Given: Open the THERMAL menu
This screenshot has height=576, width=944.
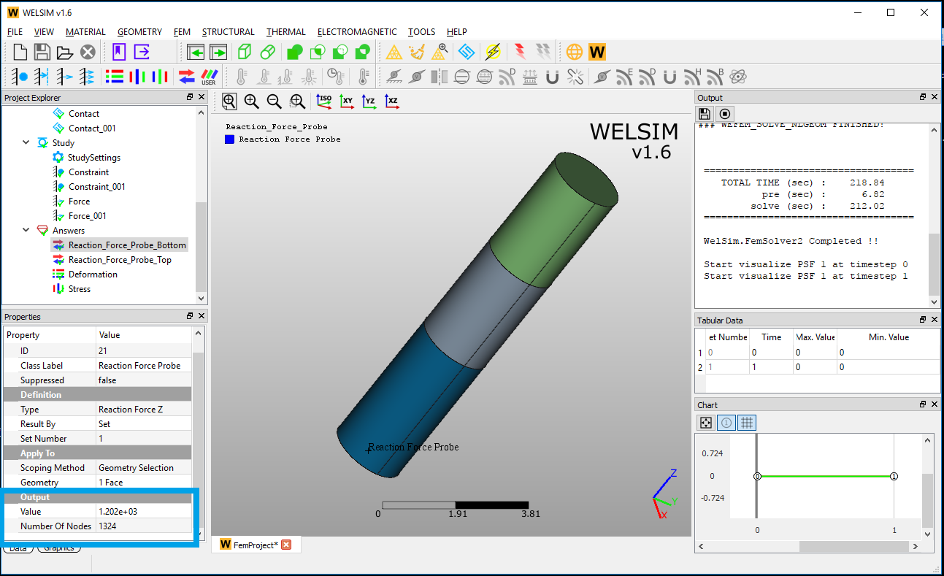Looking at the screenshot, I should pyautogui.click(x=285, y=31).
